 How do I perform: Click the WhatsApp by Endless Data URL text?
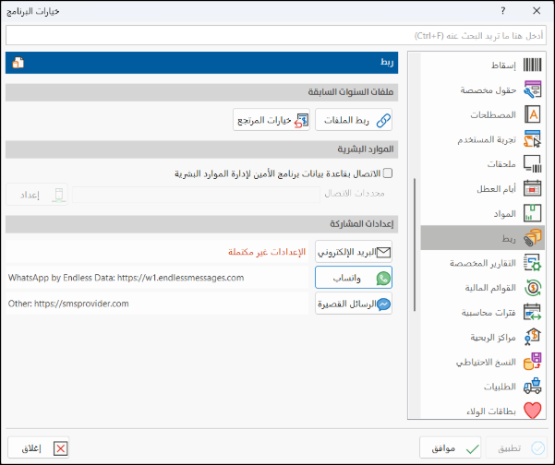(126, 278)
